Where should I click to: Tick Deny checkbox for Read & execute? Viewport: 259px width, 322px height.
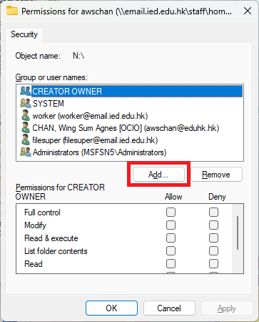pyautogui.click(x=213, y=238)
